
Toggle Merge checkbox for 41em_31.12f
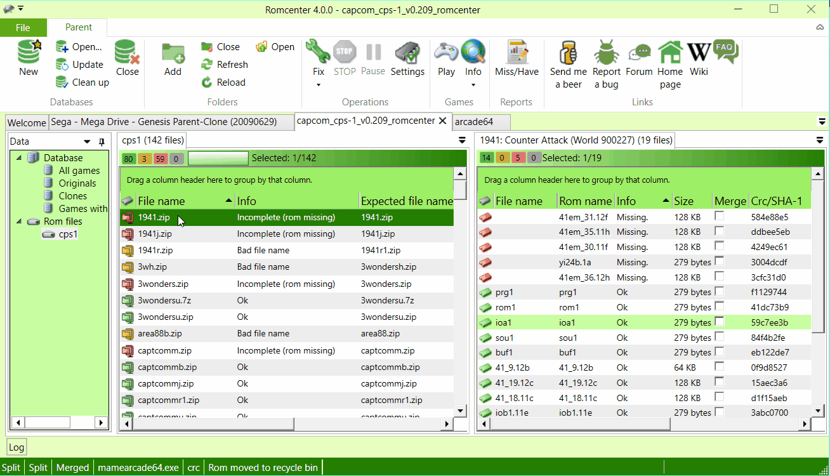719,216
